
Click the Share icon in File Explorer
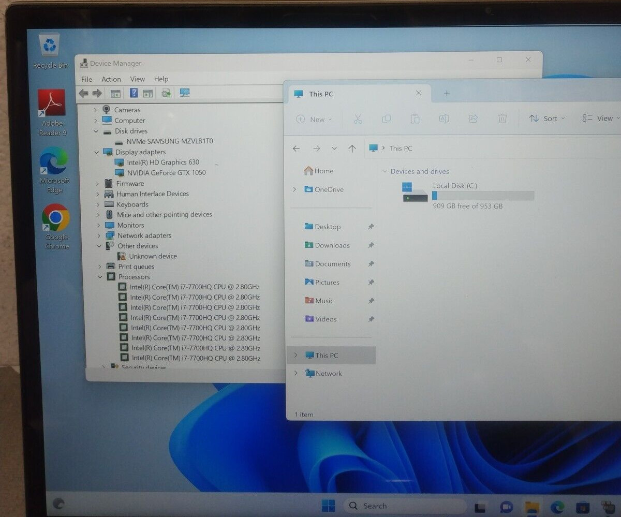(x=473, y=119)
